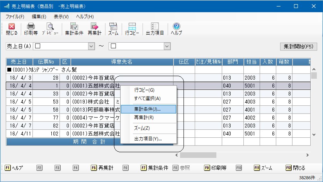Expand the end date dropdown arrow
Image resolution: width=323 pixels, height=182 pixels.
click(x=167, y=47)
